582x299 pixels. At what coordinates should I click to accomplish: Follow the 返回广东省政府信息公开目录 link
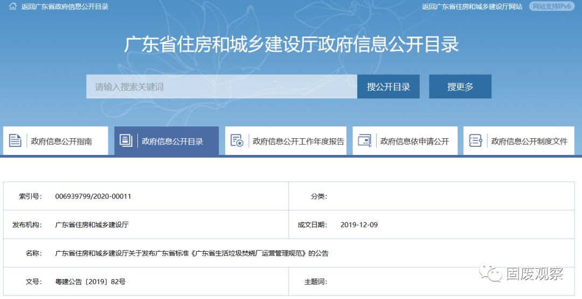[65, 6]
